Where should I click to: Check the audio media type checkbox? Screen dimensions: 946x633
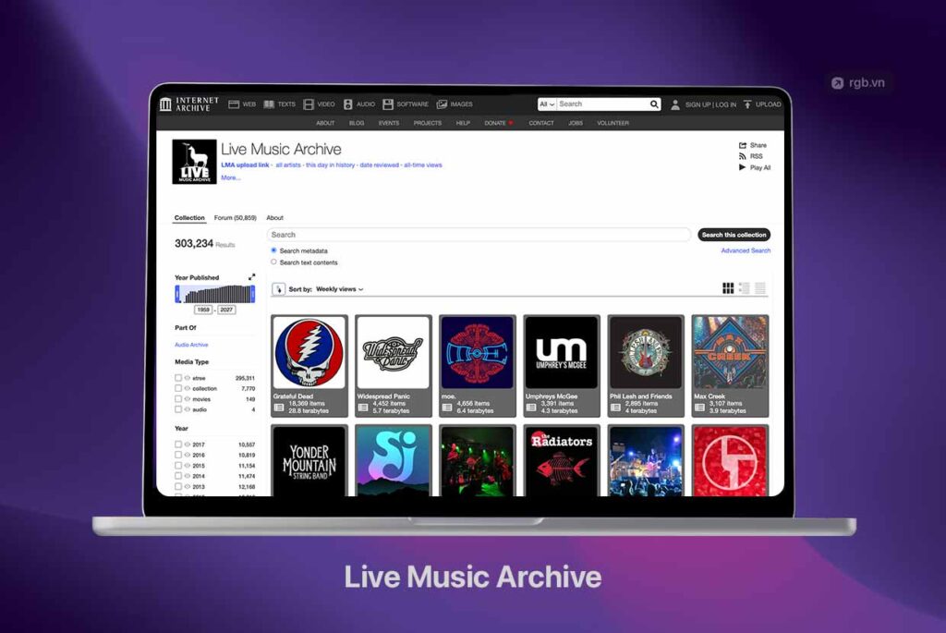178,409
